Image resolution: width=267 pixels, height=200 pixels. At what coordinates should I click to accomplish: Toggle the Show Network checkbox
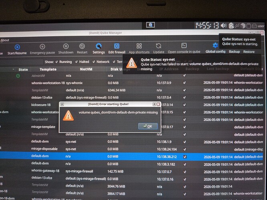(x=94, y=62)
